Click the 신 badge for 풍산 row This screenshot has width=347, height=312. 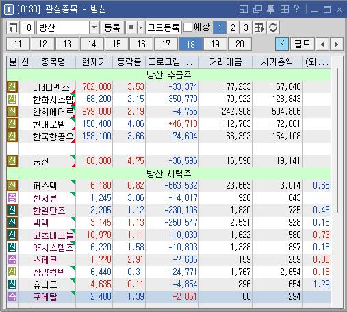click(x=12, y=160)
